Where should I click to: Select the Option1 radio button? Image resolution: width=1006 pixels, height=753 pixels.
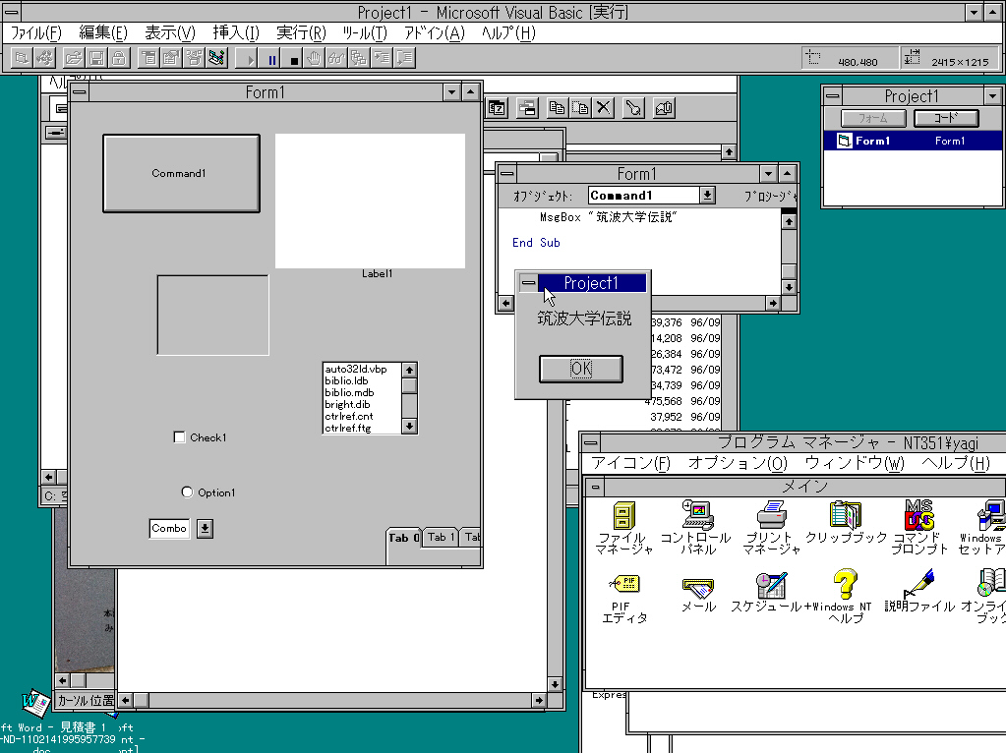click(187, 492)
